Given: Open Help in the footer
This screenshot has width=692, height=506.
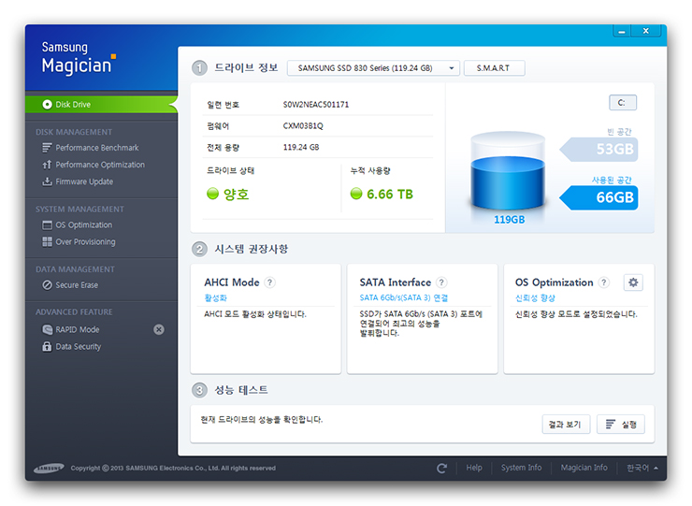Looking at the screenshot, I should [x=474, y=468].
